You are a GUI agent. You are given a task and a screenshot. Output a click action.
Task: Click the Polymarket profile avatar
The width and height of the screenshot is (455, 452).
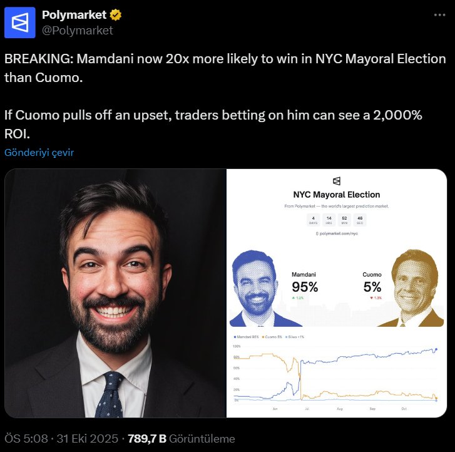[x=20, y=23]
